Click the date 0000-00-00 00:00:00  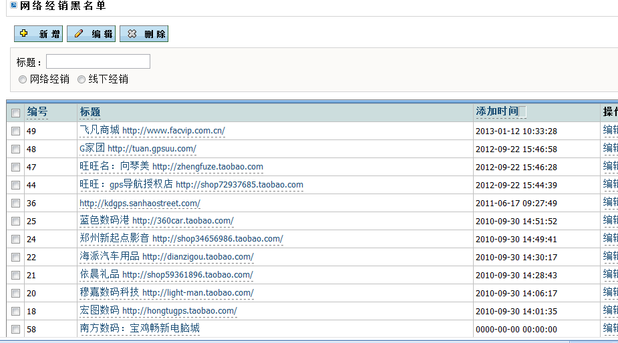point(516,329)
